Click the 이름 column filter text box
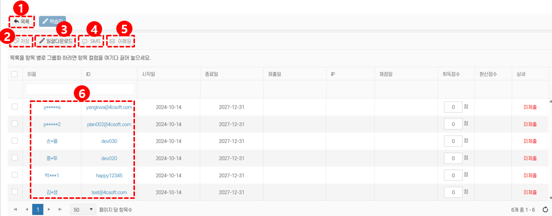 pyautogui.click(x=80, y=89)
